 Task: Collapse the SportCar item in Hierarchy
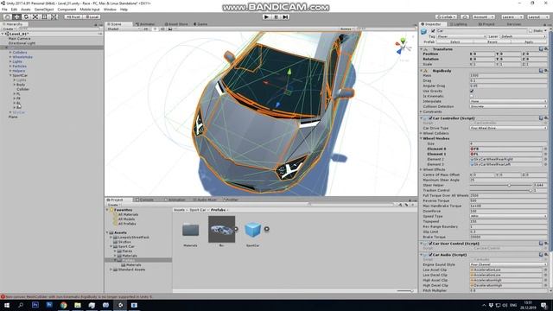[10, 75]
